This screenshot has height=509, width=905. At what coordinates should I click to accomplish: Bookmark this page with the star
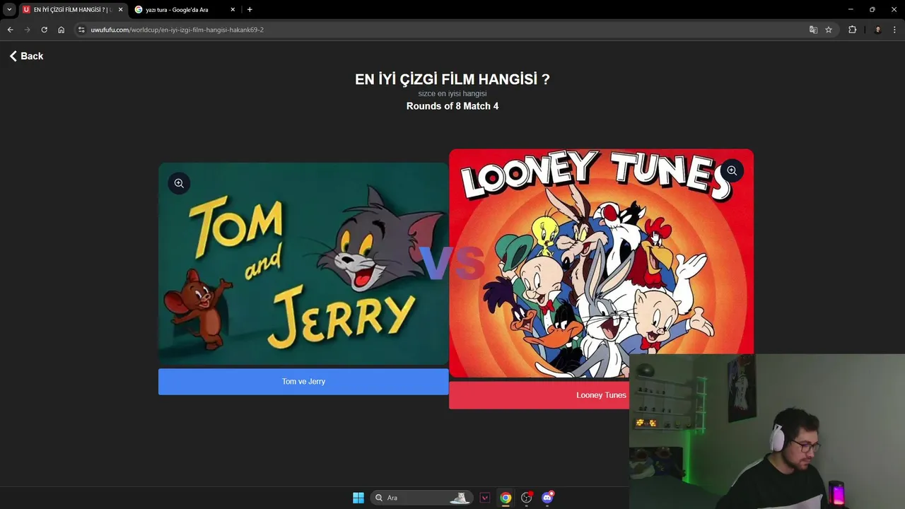tap(829, 30)
